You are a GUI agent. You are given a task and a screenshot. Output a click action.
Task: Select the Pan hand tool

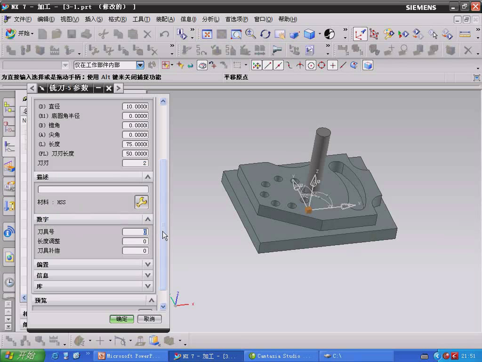coord(280,34)
